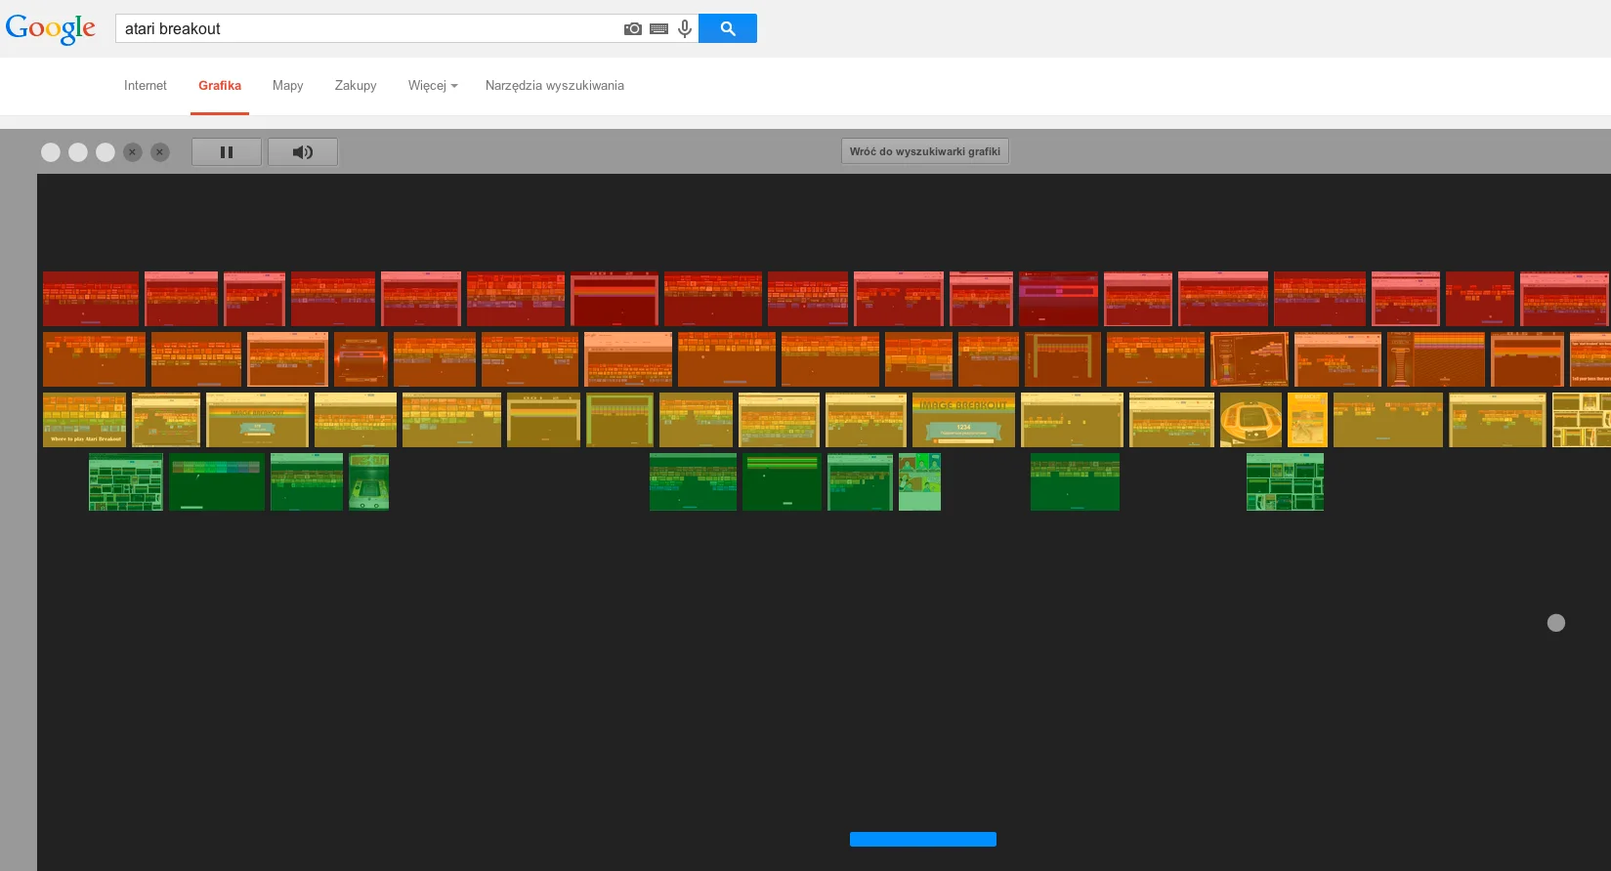Screen dimensions: 1611x871
Task: Click the gray ball
Action: (x=1556, y=623)
